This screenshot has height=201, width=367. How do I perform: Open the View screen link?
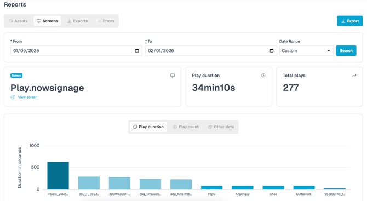tap(27, 97)
